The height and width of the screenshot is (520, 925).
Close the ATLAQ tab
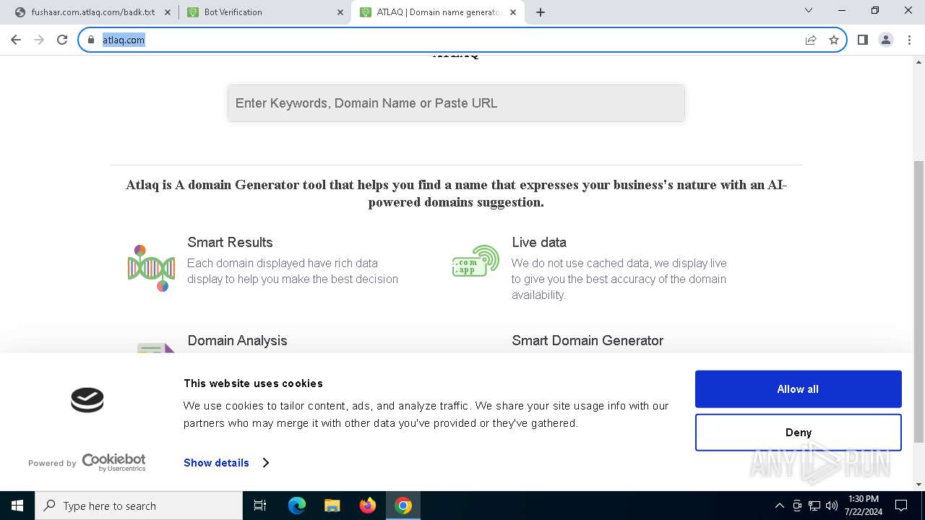[x=513, y=12]
